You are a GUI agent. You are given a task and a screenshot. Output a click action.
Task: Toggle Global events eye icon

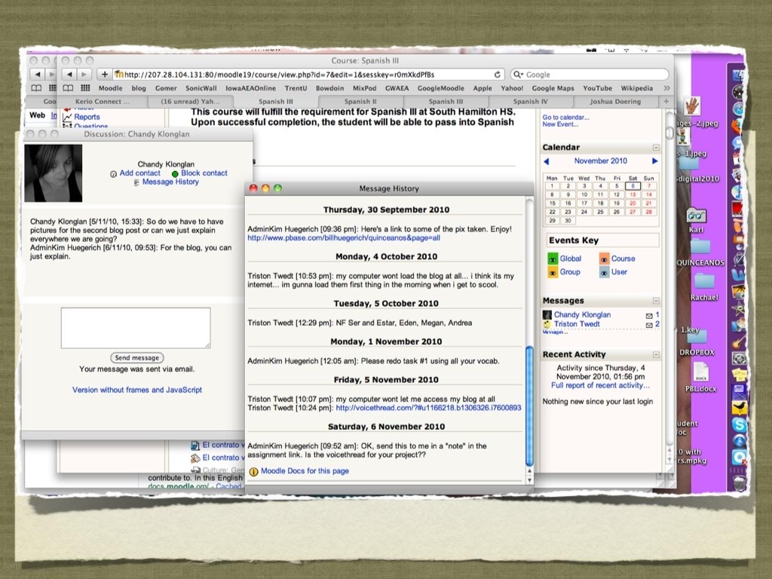(x=553, y=259)
